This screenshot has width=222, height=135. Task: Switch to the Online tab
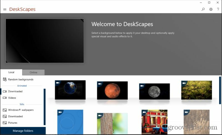point(33,72)
